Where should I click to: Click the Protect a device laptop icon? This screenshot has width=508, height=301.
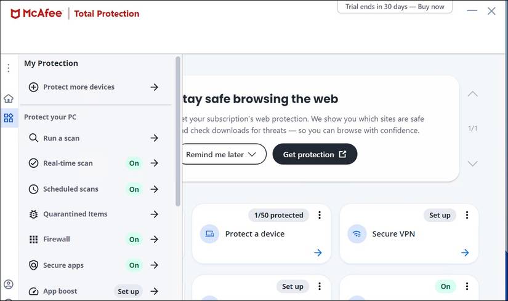coord(209,234)
